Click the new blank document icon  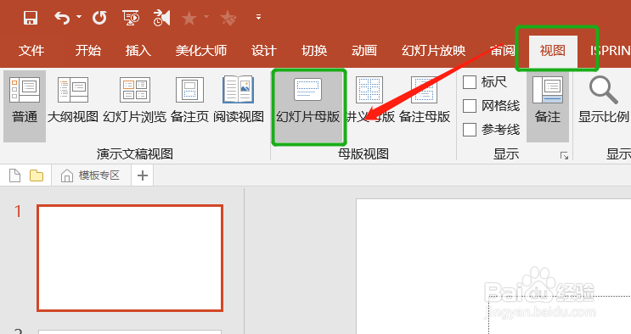pos(15,175)
